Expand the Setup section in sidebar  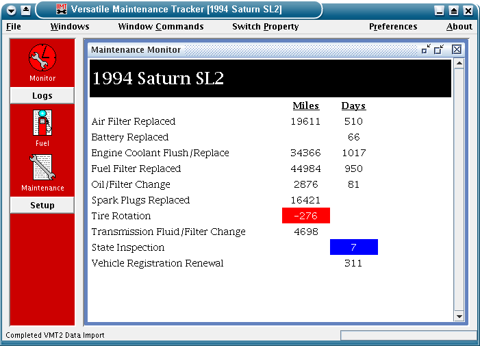coord(42,206)
